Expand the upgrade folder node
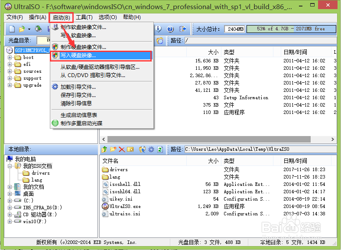 click(x=10, y=85)
